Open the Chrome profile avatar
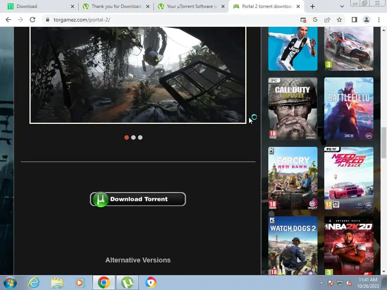387x290 pixels. tap(367, 20)
